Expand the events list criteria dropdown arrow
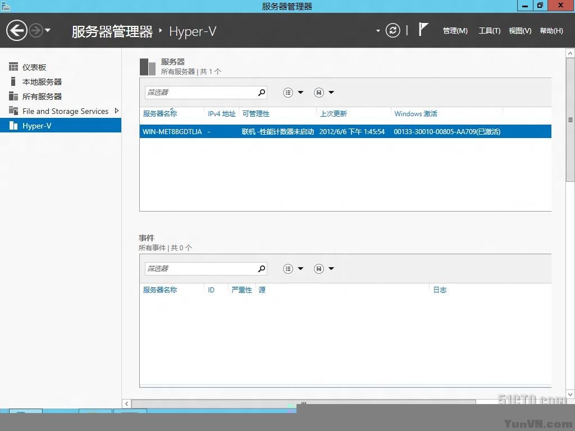The width and height of the screenshot is (575, 431). coord(301,269)
